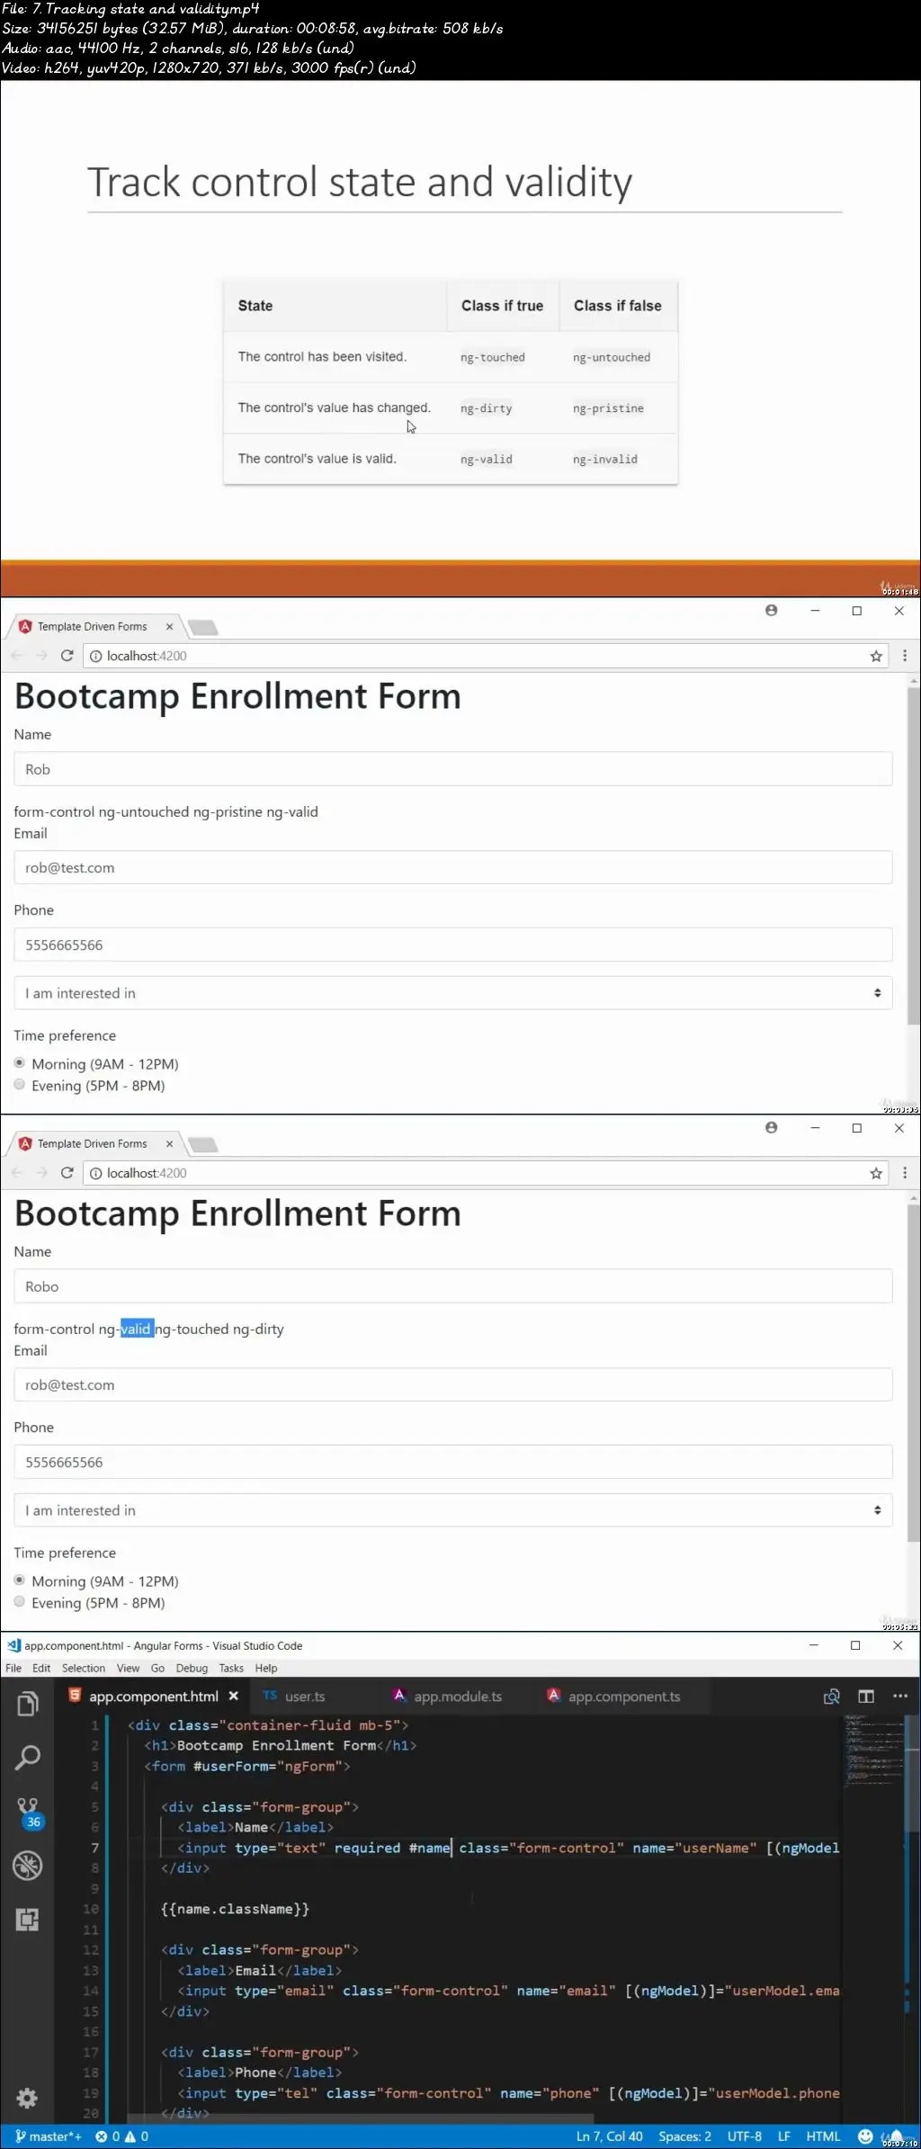This screenshot has width=921, height=2149.
Task: Select Morning (9AM - 12PM) radio in lower browser
Action: (19, 1580)
